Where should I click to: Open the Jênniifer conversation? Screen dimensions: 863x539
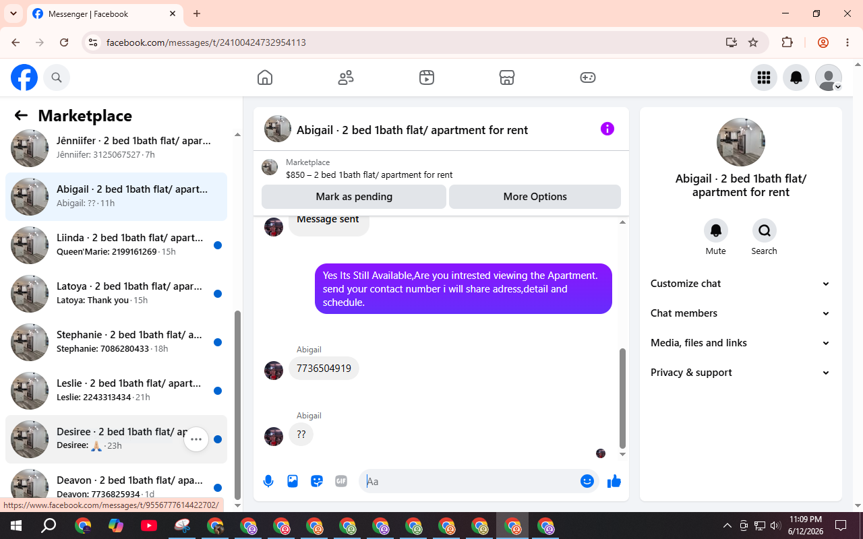[116, 148]
